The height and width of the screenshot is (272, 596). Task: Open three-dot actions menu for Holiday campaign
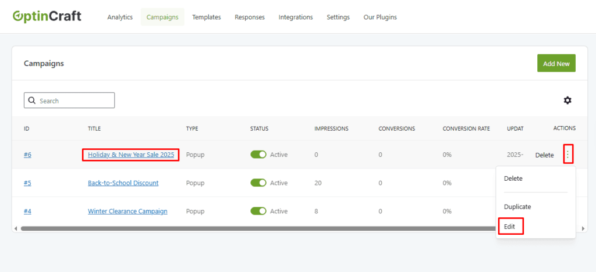pyautogui.click(x=568, y=155)
